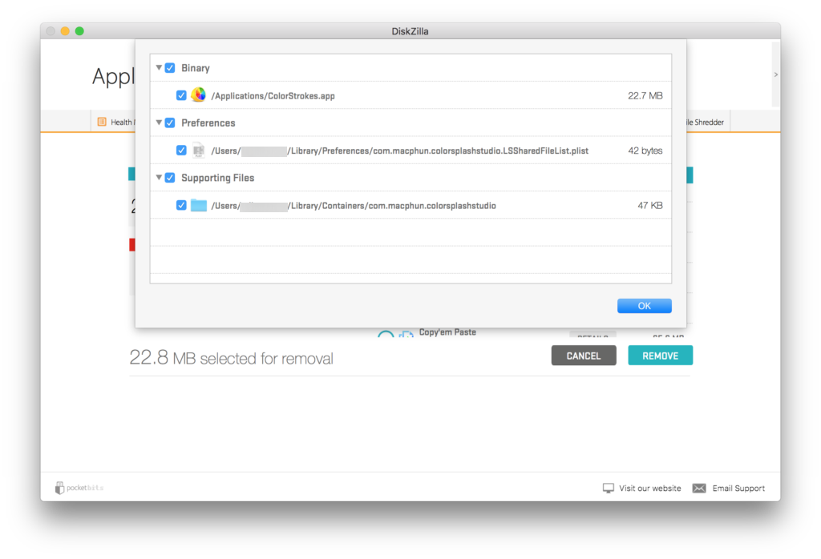The height and width of the screenshot is (559, 821).
Task: Click the Copy'em Paste list entry
Action: [x=447, y=332]
